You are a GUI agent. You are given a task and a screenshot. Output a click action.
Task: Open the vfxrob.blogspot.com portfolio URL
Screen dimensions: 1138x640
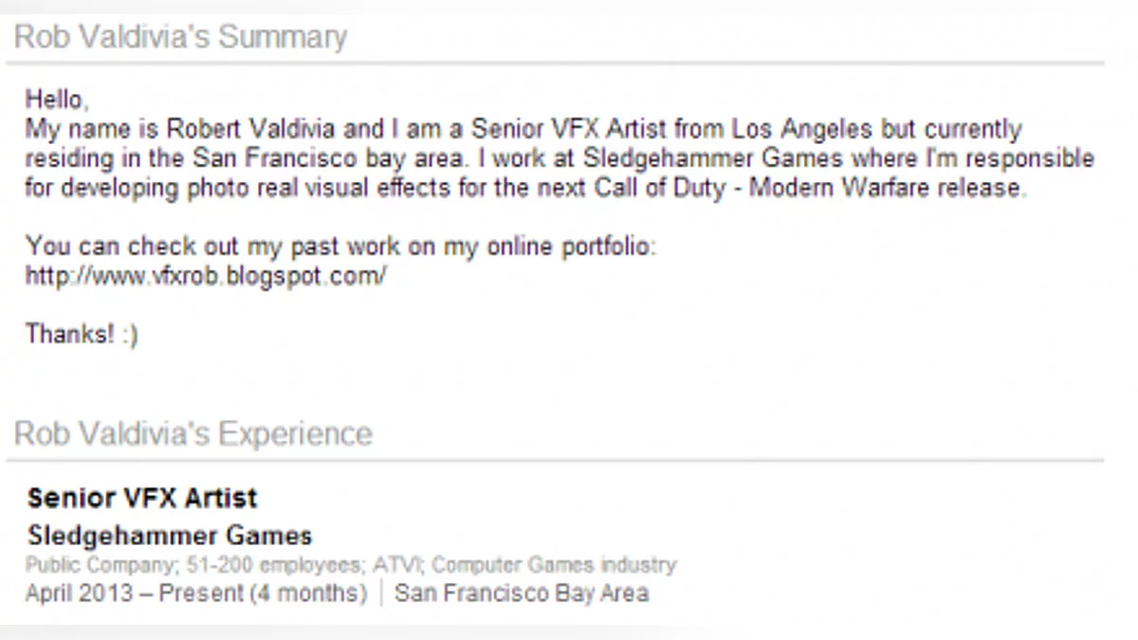206,277
